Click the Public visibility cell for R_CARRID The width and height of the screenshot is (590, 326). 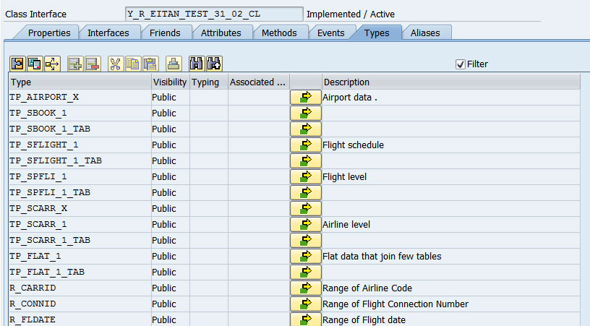pos(170,288)
